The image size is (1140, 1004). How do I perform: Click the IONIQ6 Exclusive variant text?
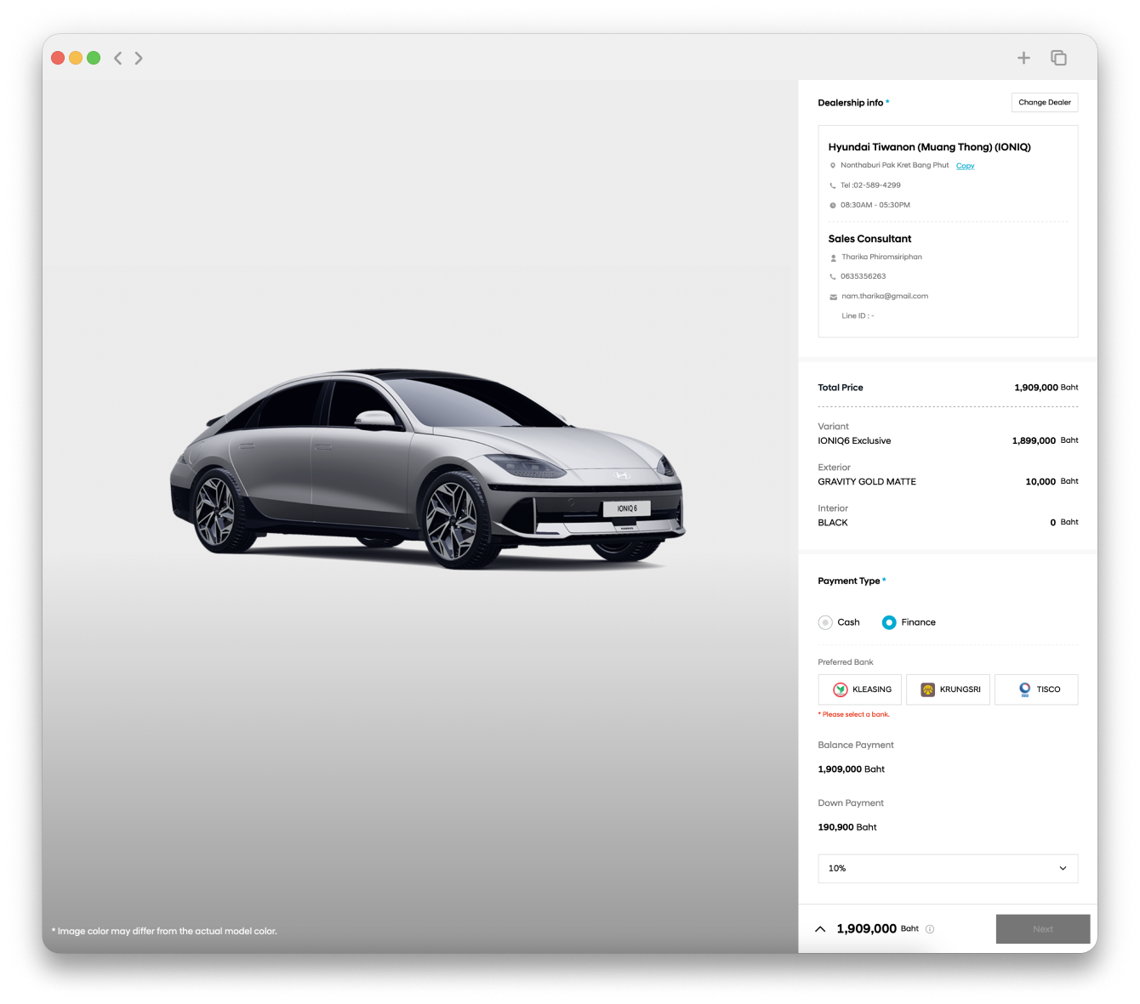pyautogui.click(x=854, y=440)
